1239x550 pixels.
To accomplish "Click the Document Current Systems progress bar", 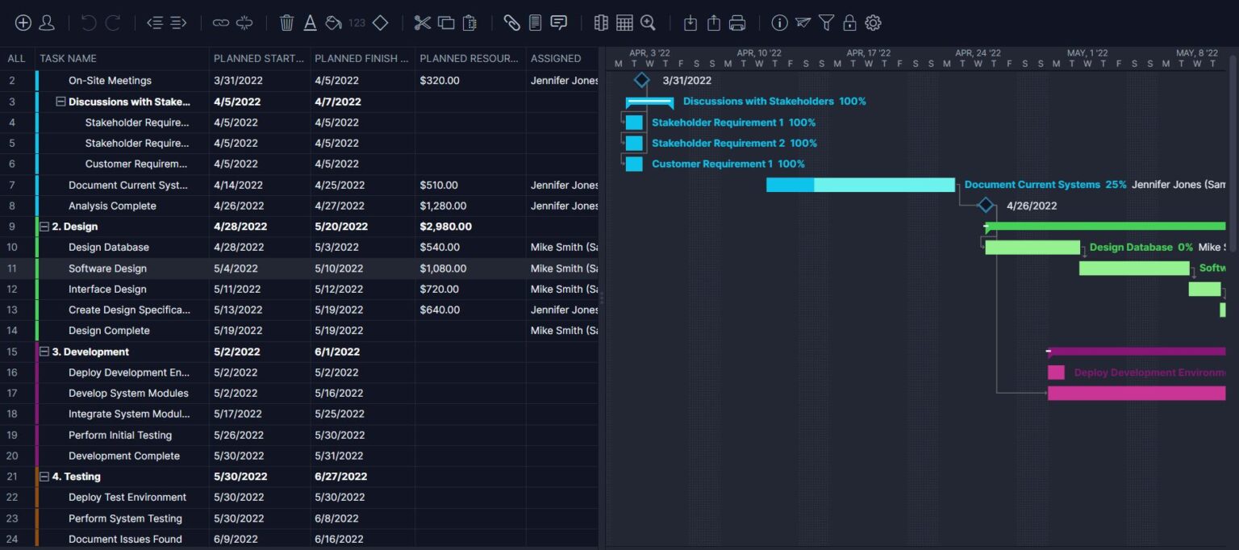I will 860,185.
